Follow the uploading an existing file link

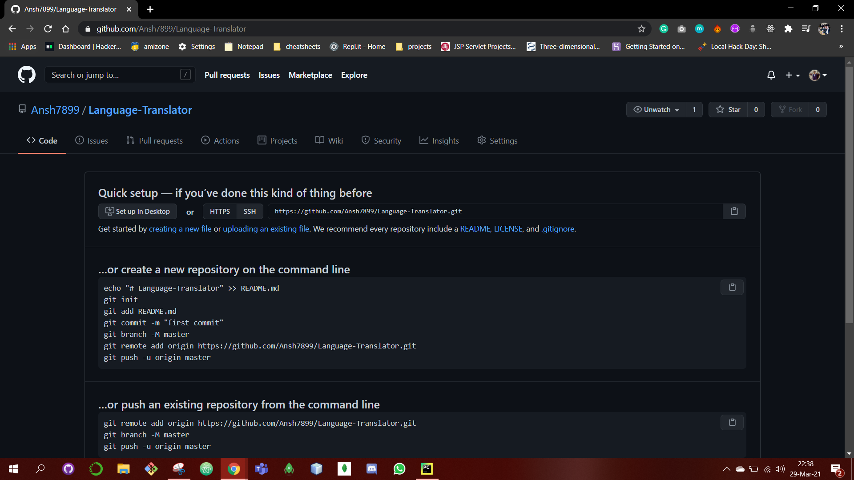pos(266,229)
